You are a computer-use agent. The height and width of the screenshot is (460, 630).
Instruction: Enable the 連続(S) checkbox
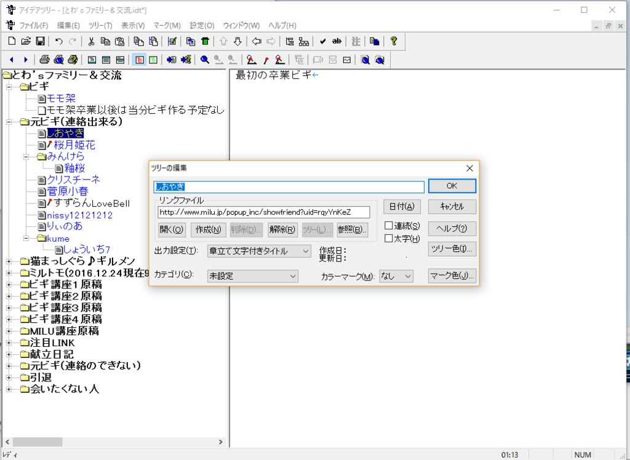[389, 226]
